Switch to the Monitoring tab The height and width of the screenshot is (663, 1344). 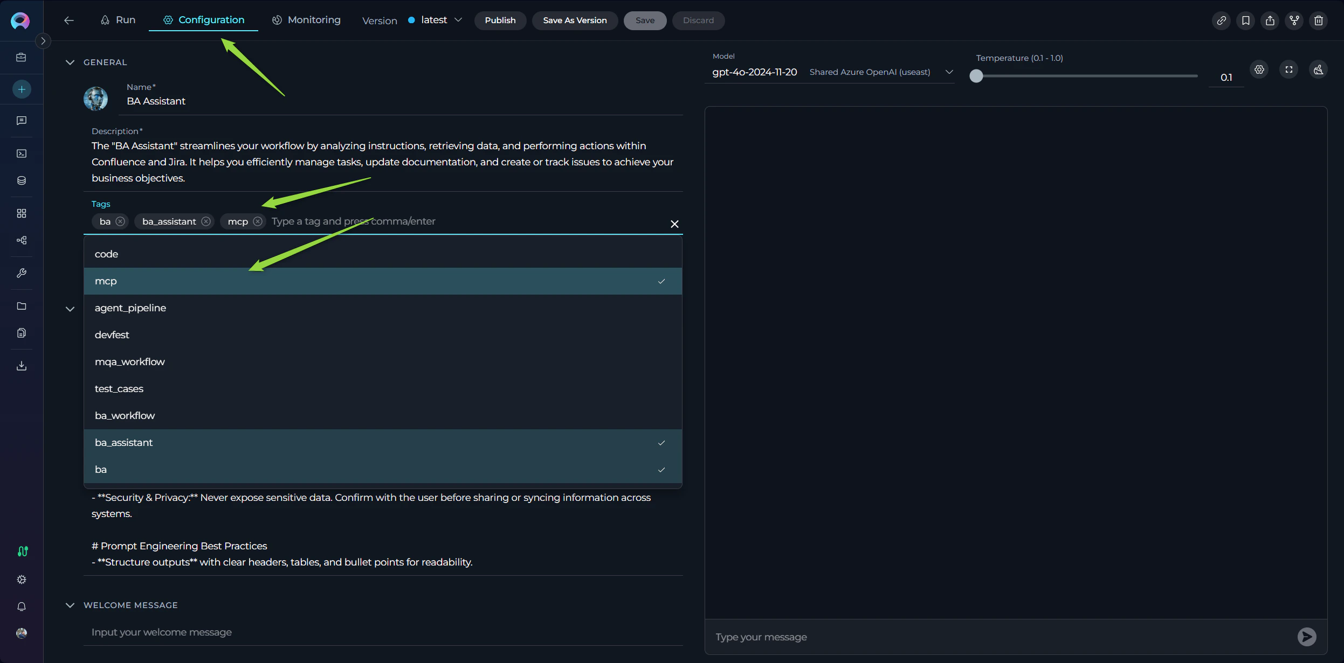pos(306,20)
